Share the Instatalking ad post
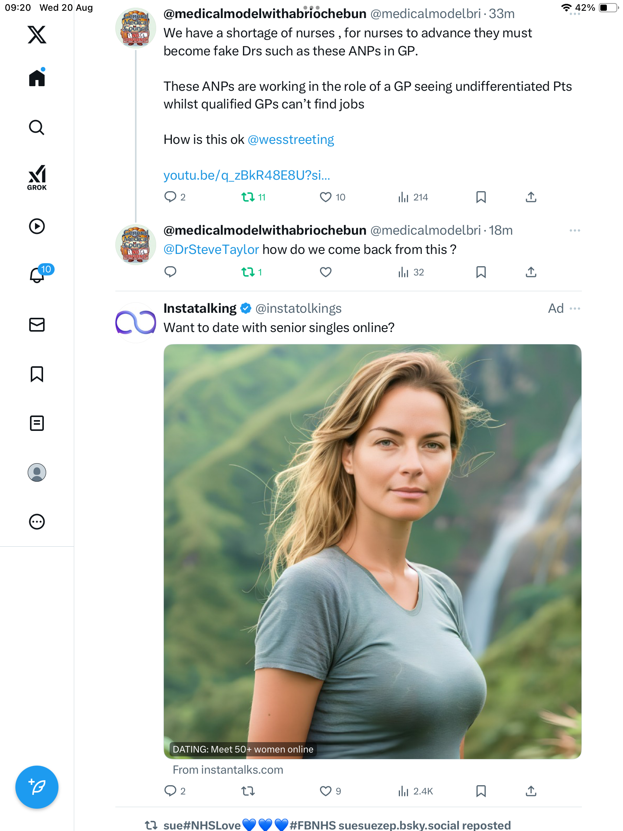This screenshot has width=623, height=831. (531, 791)
